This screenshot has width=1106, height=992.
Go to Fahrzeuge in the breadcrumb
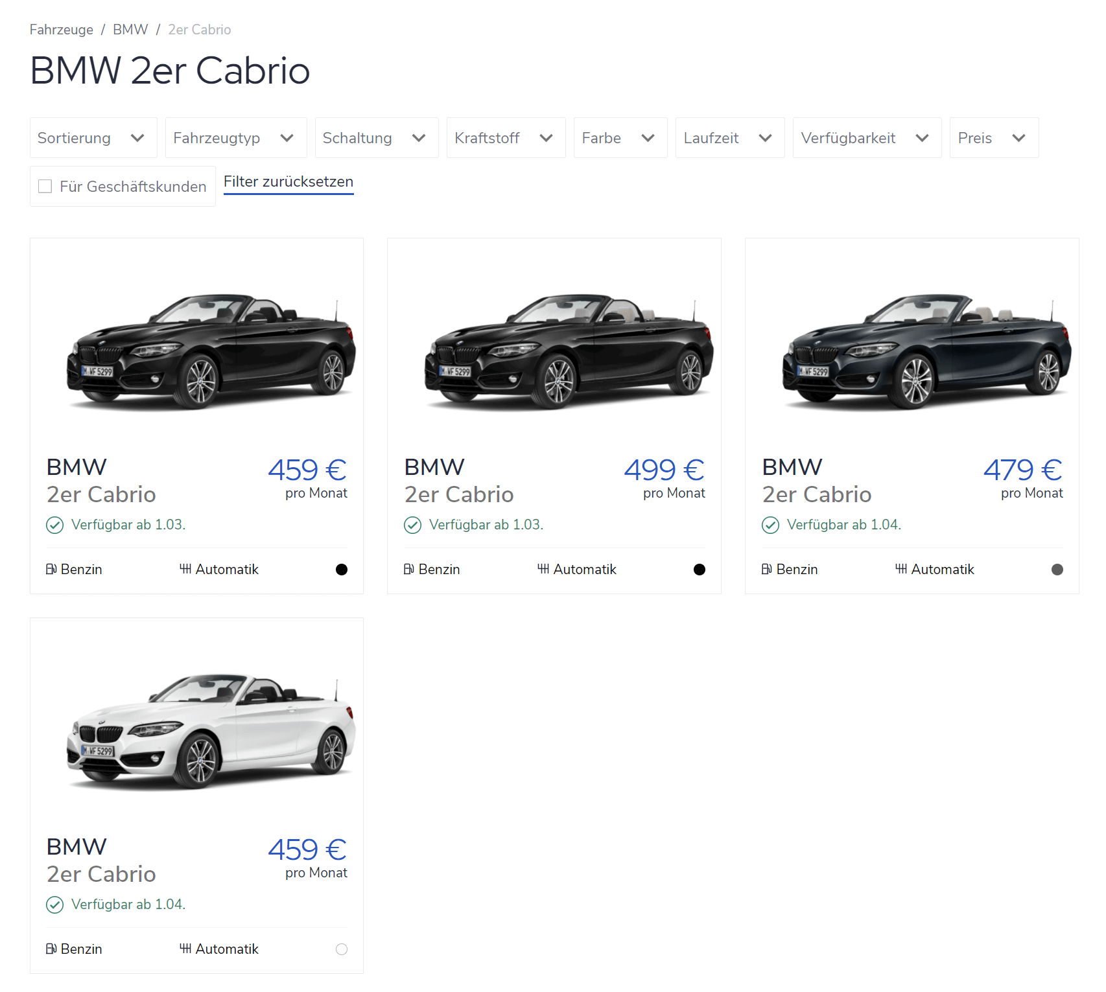point(62,30)
